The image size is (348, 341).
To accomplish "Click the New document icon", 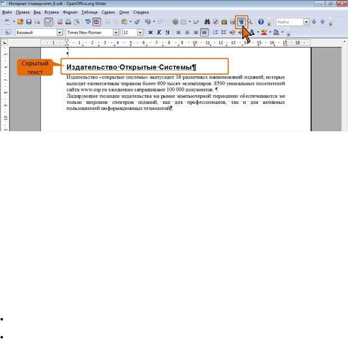I will click(8, 22).
